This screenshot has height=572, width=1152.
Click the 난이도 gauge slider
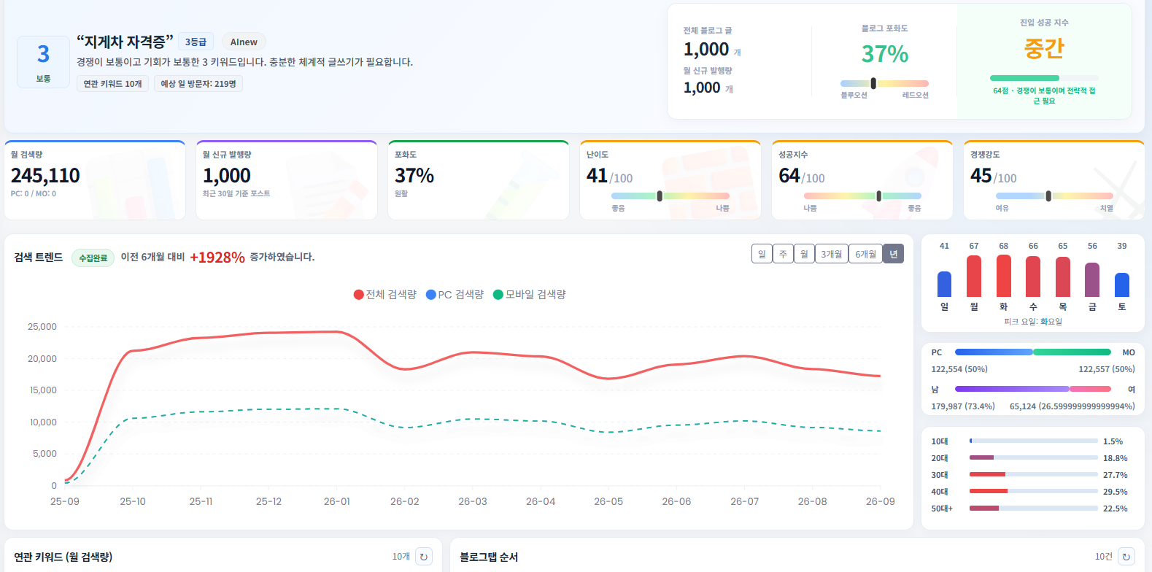pyautogui.click(x=670, y=196)
